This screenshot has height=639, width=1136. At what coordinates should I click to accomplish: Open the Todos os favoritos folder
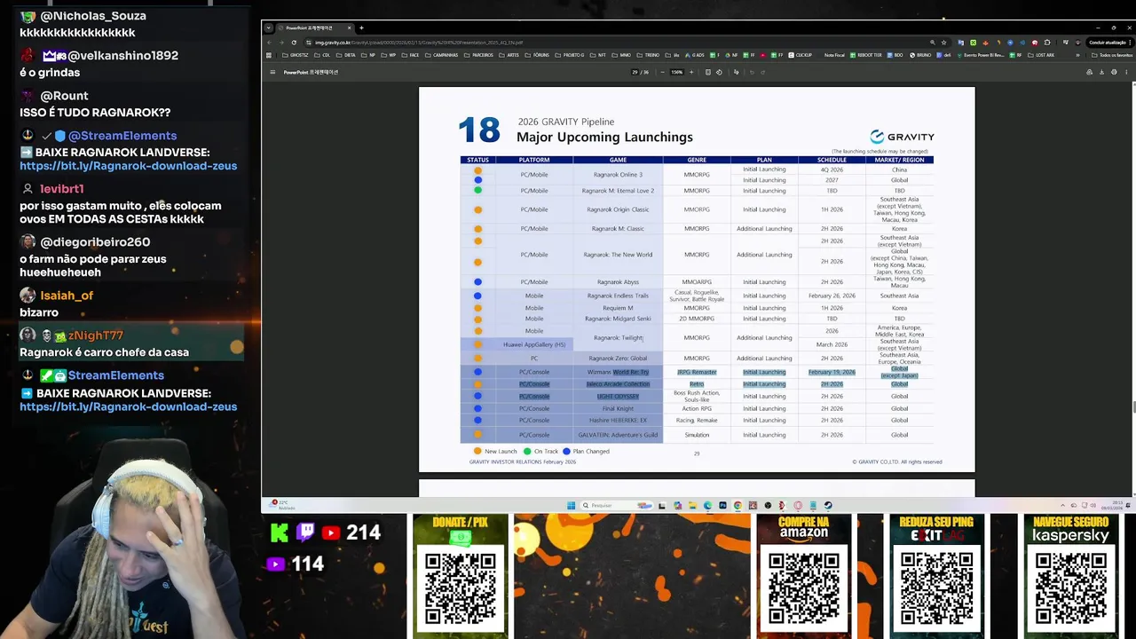pos(1112,55)
